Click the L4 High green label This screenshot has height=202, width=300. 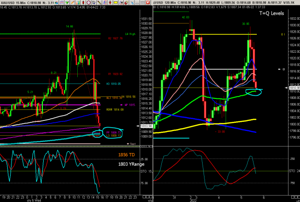pyautogui.click(x=130, y=34)
